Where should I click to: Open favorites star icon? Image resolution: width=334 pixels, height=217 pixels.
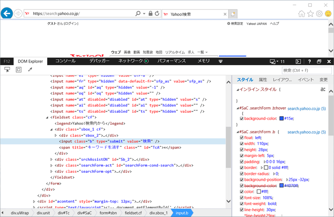click(310, 14)
